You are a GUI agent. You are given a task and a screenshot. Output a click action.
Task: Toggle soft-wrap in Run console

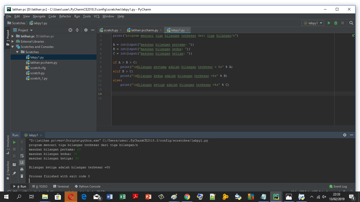click(x=22, y=156)
